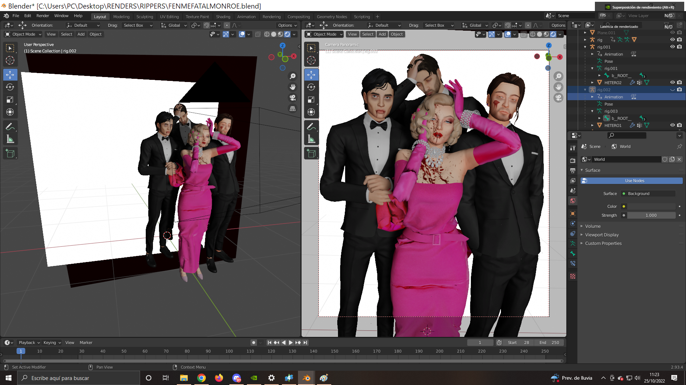Click Add Cube tool in left viewport

pyautogui.click(x=10, y=154)
